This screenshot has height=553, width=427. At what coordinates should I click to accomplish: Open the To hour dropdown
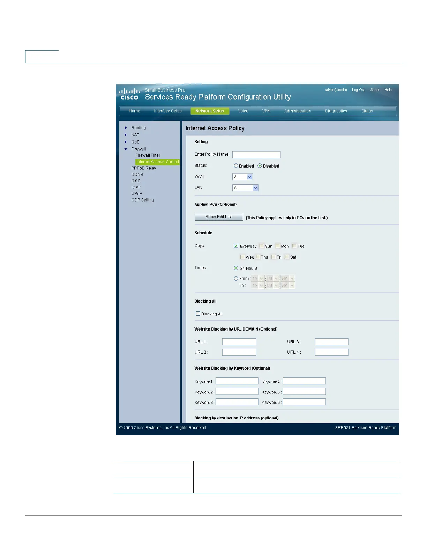point(258,286)
